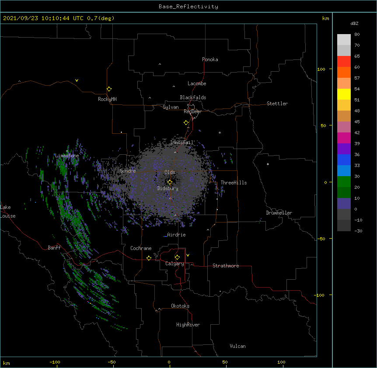Select the RedDeer label
This screenshot has width=377, height=368.
tap(192, 111)
